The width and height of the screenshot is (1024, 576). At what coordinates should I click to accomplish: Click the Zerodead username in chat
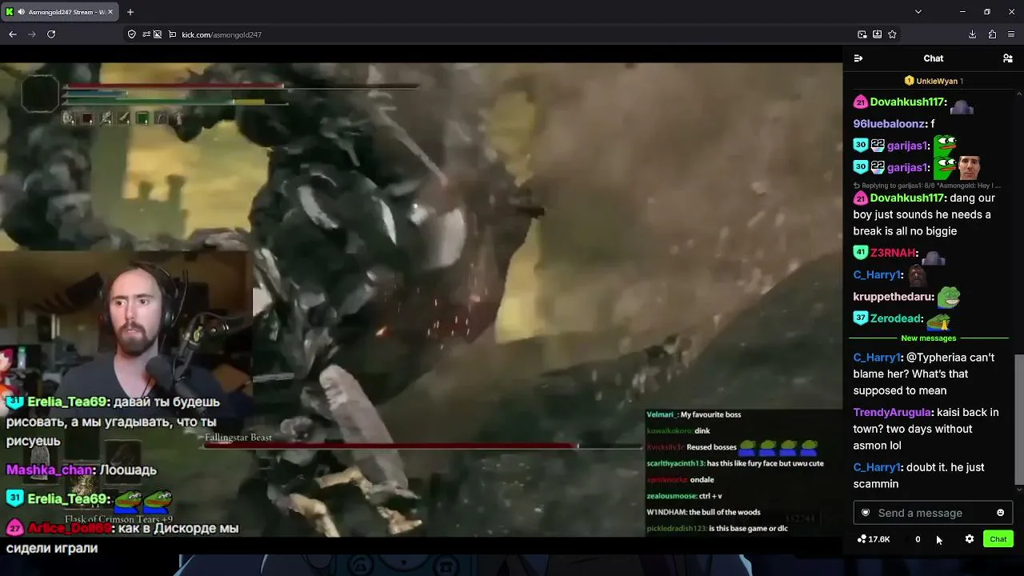point(897,318)
